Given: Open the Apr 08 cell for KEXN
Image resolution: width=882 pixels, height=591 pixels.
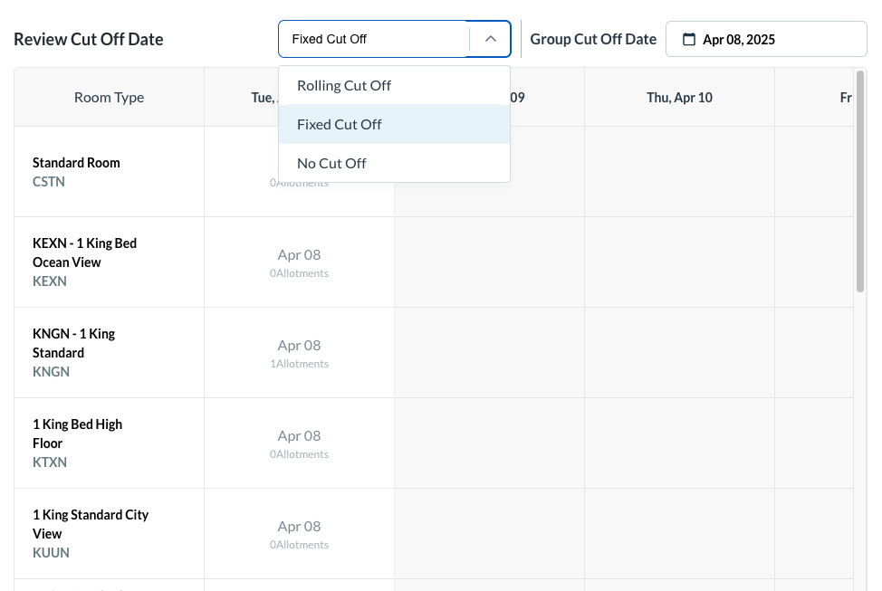Looking at the screenshot, I should pyautogui.click(x=299, y=262).
